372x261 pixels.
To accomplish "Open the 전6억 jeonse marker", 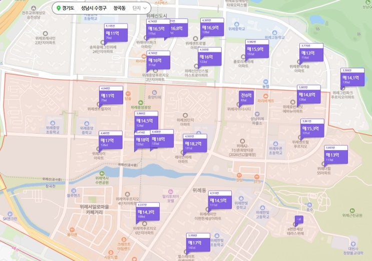I will 246,97.
